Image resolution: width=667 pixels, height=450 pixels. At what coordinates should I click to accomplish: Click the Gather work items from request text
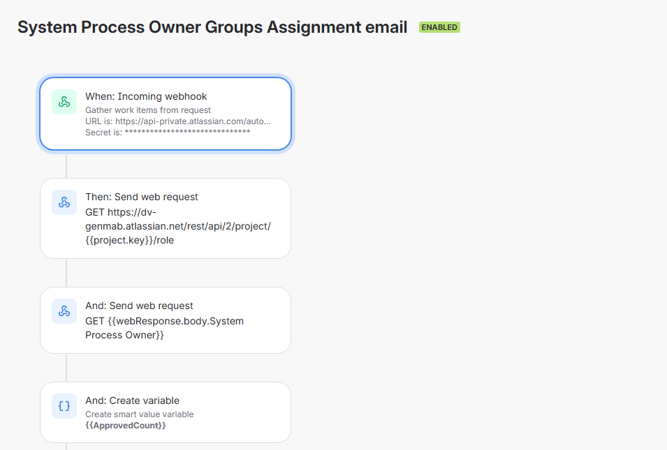tap(148, 110)
